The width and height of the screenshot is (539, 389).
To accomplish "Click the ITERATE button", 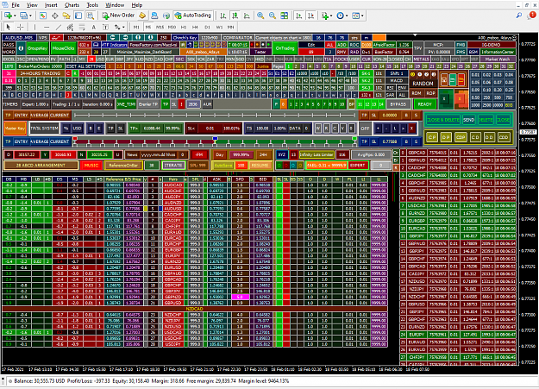I will 173,166.
